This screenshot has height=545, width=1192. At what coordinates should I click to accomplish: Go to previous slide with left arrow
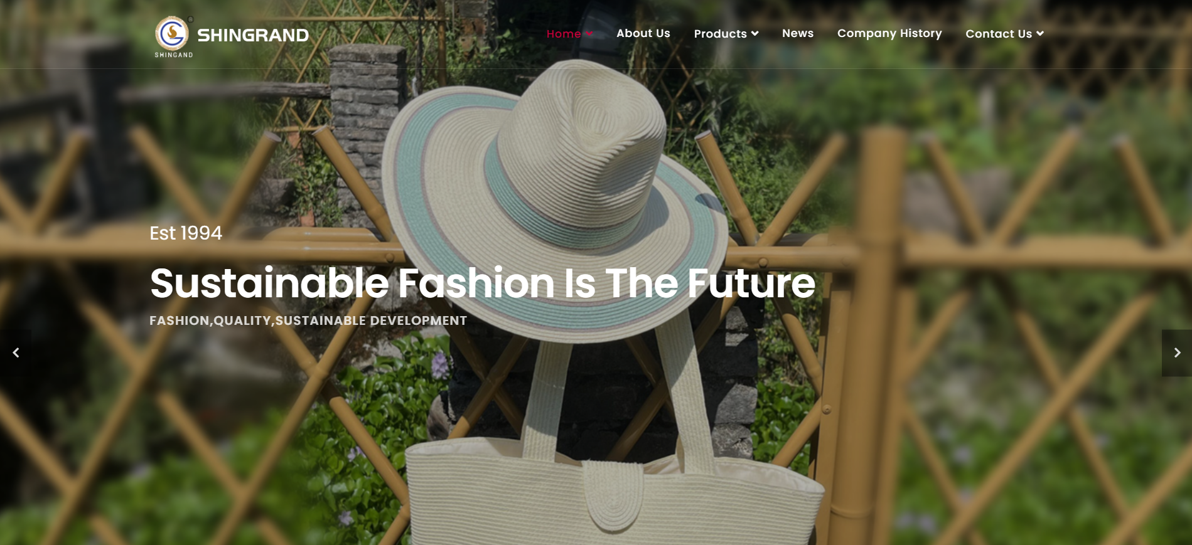(x=16, y=353)
